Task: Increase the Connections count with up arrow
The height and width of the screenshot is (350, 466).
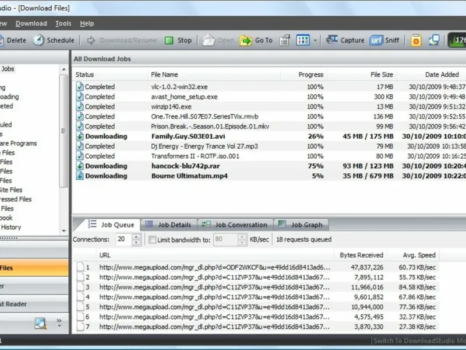Action: pos(136,237)
